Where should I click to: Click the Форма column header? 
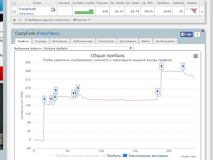[x=191, y=3]
